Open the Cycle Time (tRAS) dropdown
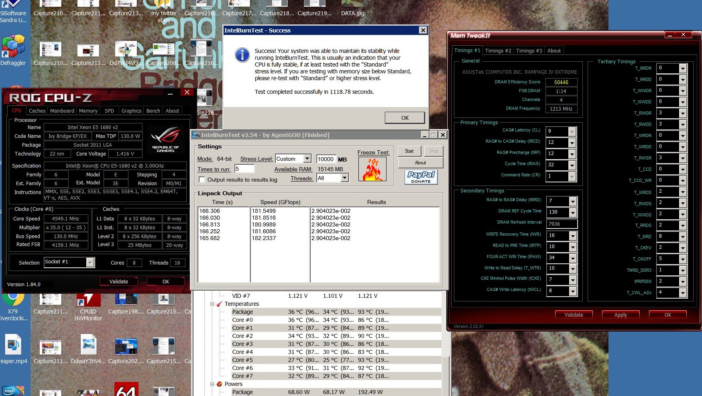The image size is (702, 396). tap(572, 165)
